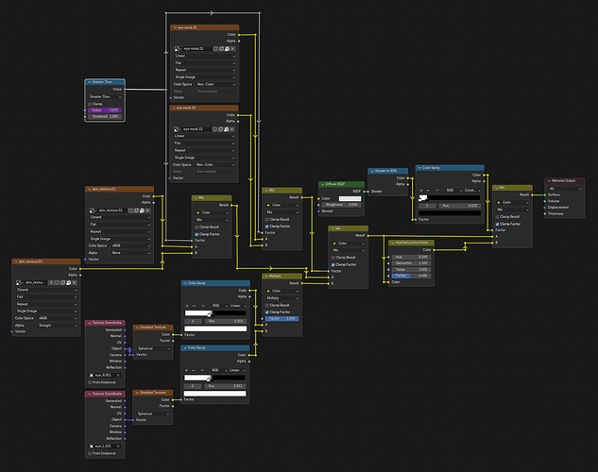
Task: Disable Clamp Factor in Mix node feeding Material Output
Action: coord(497,224)
